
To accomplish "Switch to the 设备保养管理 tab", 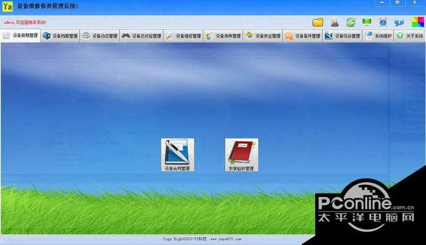I will click(x=223, y=36).
